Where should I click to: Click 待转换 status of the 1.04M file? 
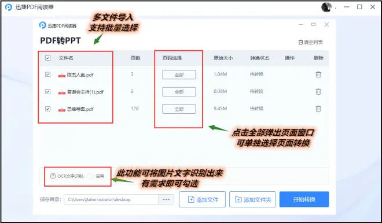(256, 74)
